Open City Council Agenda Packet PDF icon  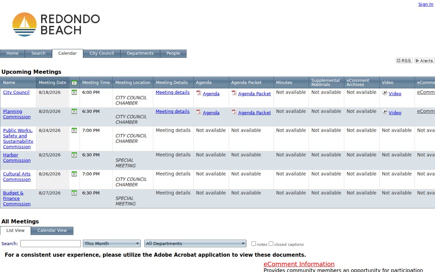point(234,92)
